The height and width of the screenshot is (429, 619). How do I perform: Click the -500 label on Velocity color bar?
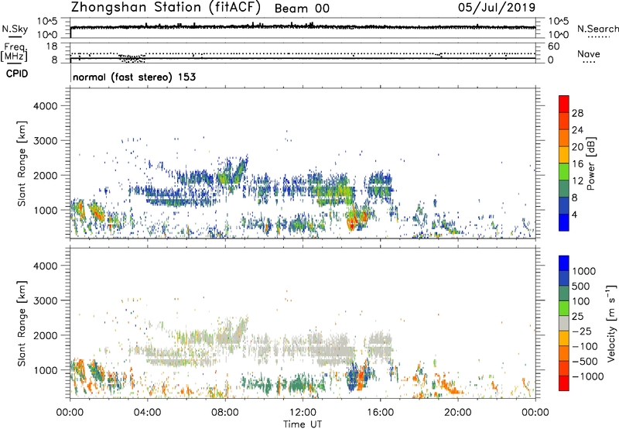point(585,362)
